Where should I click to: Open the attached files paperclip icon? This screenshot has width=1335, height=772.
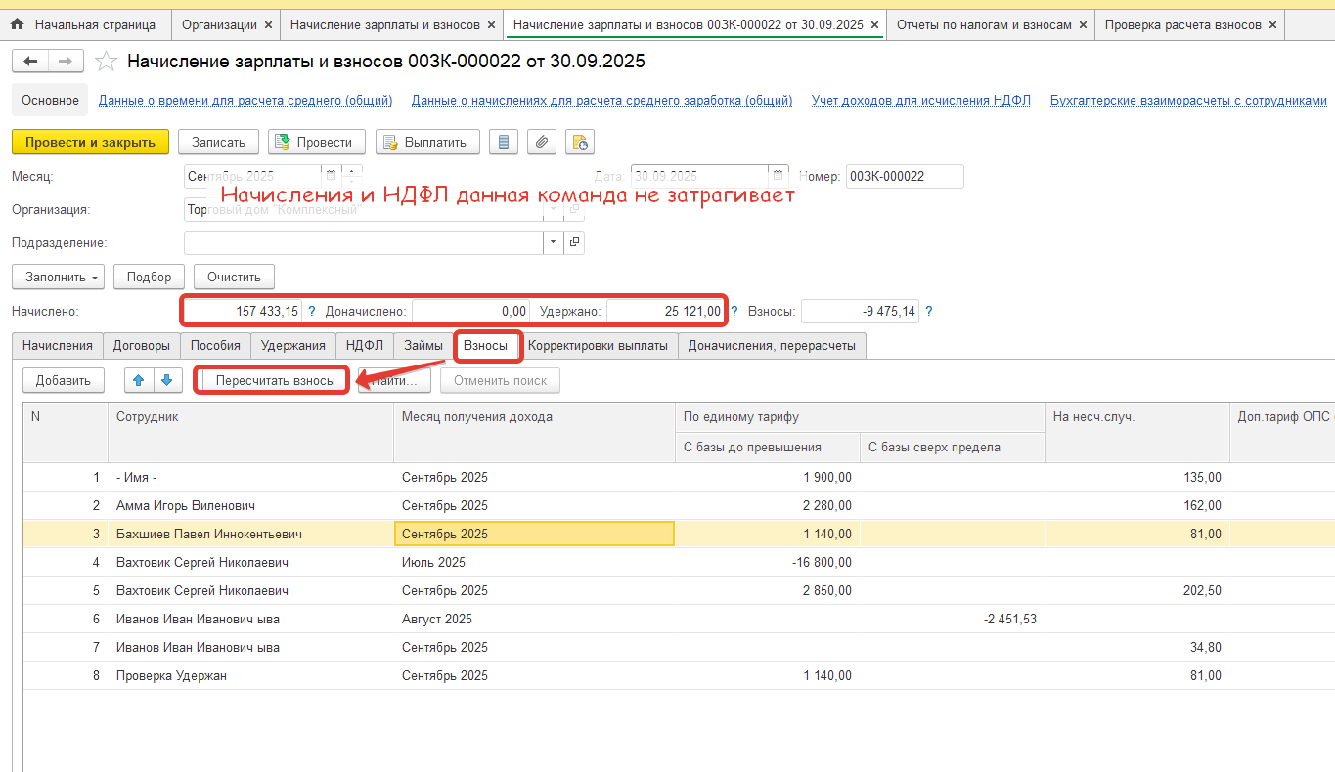point(542,142)
